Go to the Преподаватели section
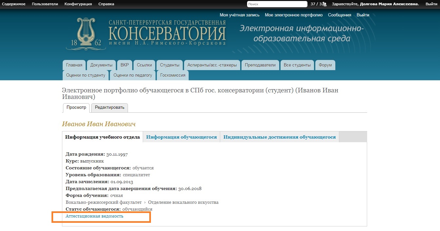 260,65
